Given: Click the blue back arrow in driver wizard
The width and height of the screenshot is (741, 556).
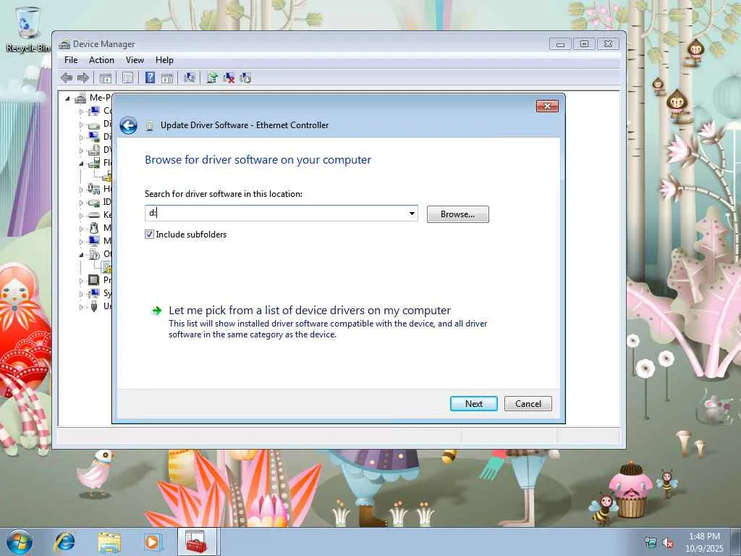Looking at the screenshot, I should tap(128, 126).
